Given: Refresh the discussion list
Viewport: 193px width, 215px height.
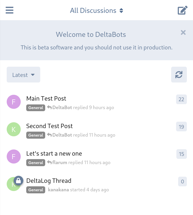Looking at the screenshot, I should point(179,75).
